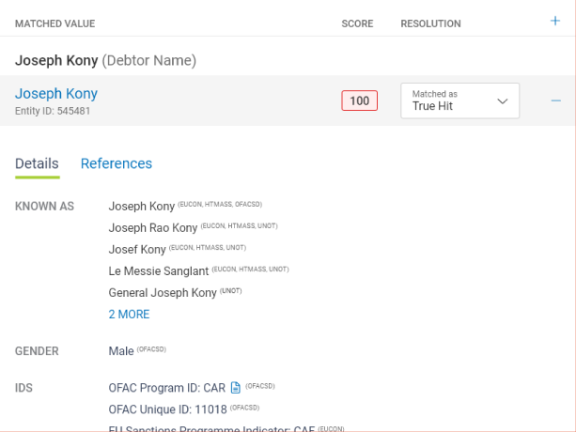Click the General Joseph Kony alias

(163, 293)
